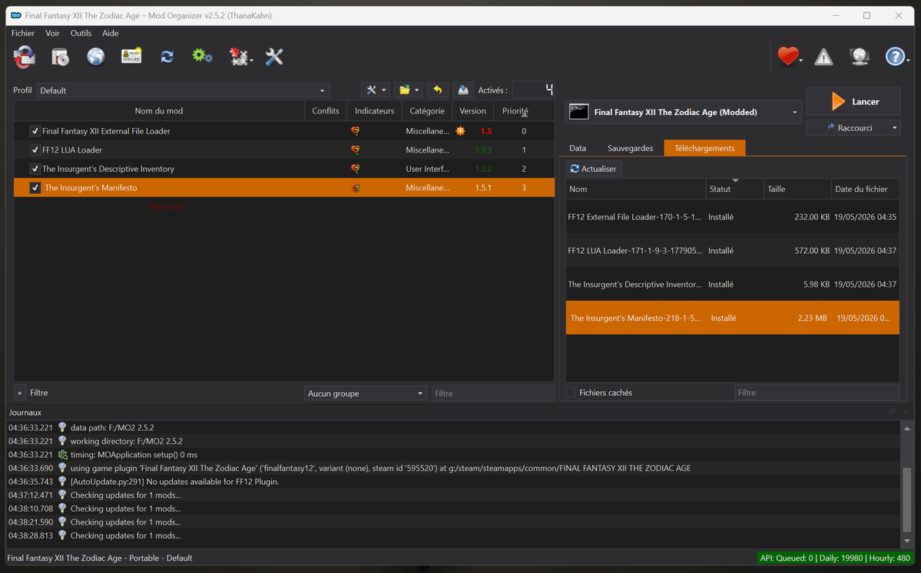921x573 pixels.
Task: Sort by Catégorie column header
Action: tap(427, 111)
